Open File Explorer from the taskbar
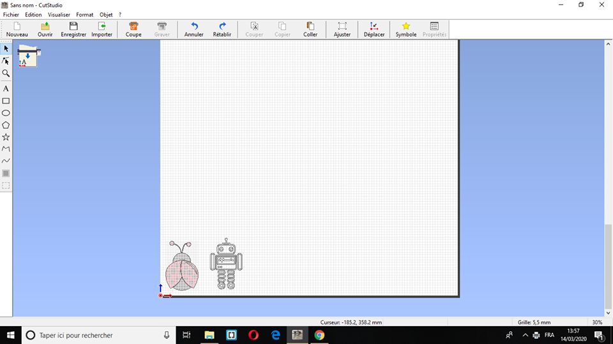The width and height of the screenshot is (613, 344). [x=209, y=335]
